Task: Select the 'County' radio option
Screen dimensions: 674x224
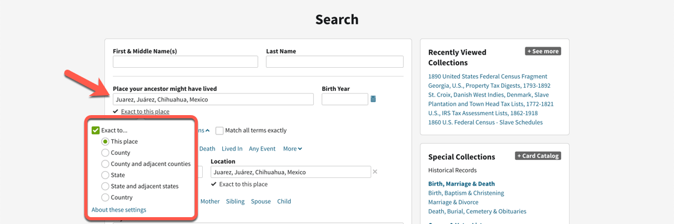Action: click(x=105, y=152)
